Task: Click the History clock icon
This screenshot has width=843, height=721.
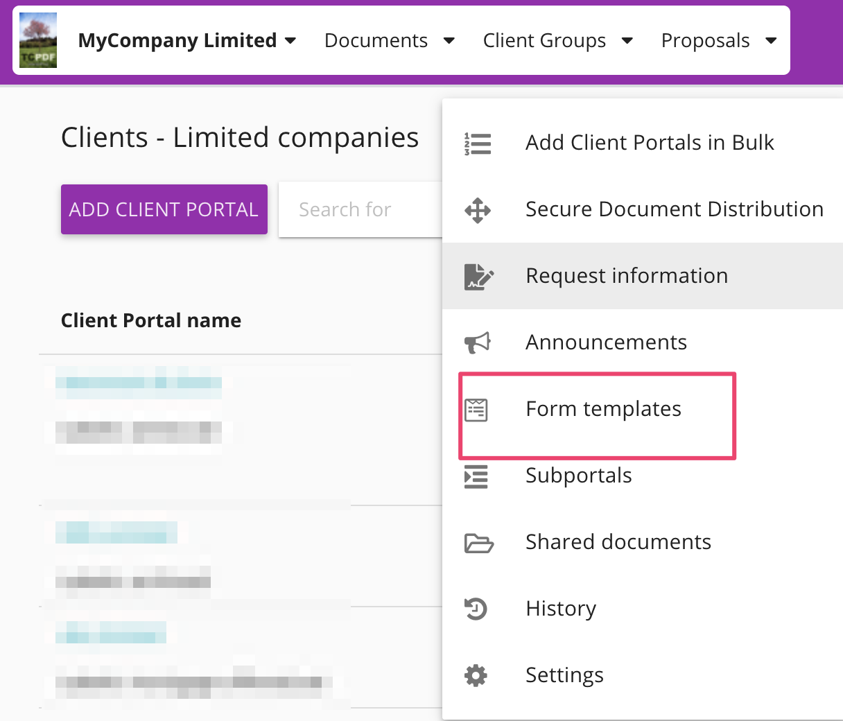Action: click(x=476, y=609)
